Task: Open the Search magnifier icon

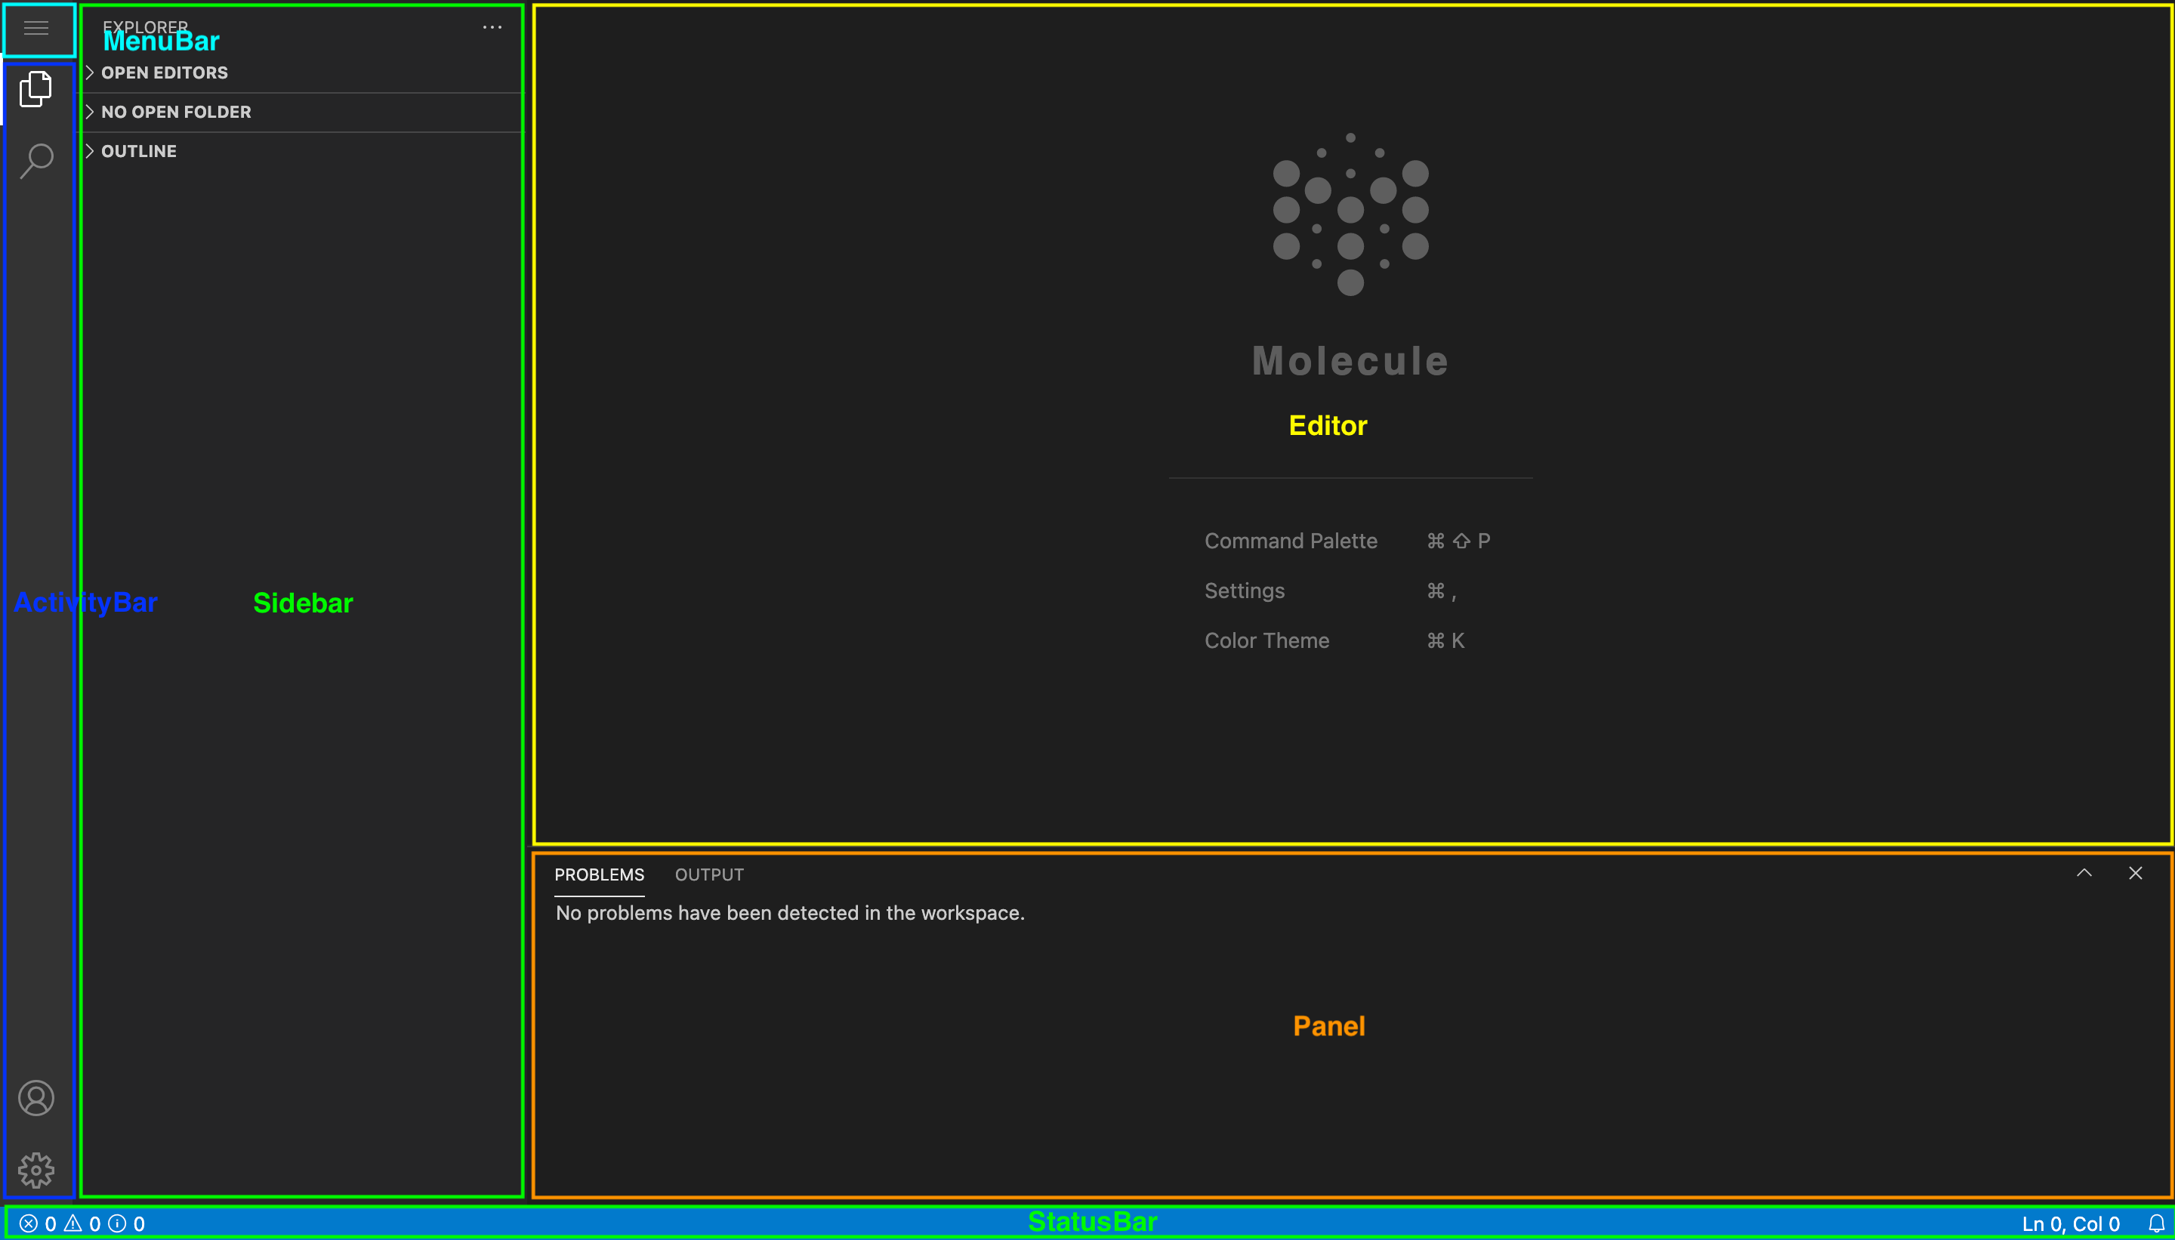Action: tap(35, 160)
